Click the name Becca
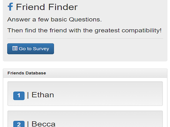The height and width of the screenshot is (127, 170). (x=44, y=124)
